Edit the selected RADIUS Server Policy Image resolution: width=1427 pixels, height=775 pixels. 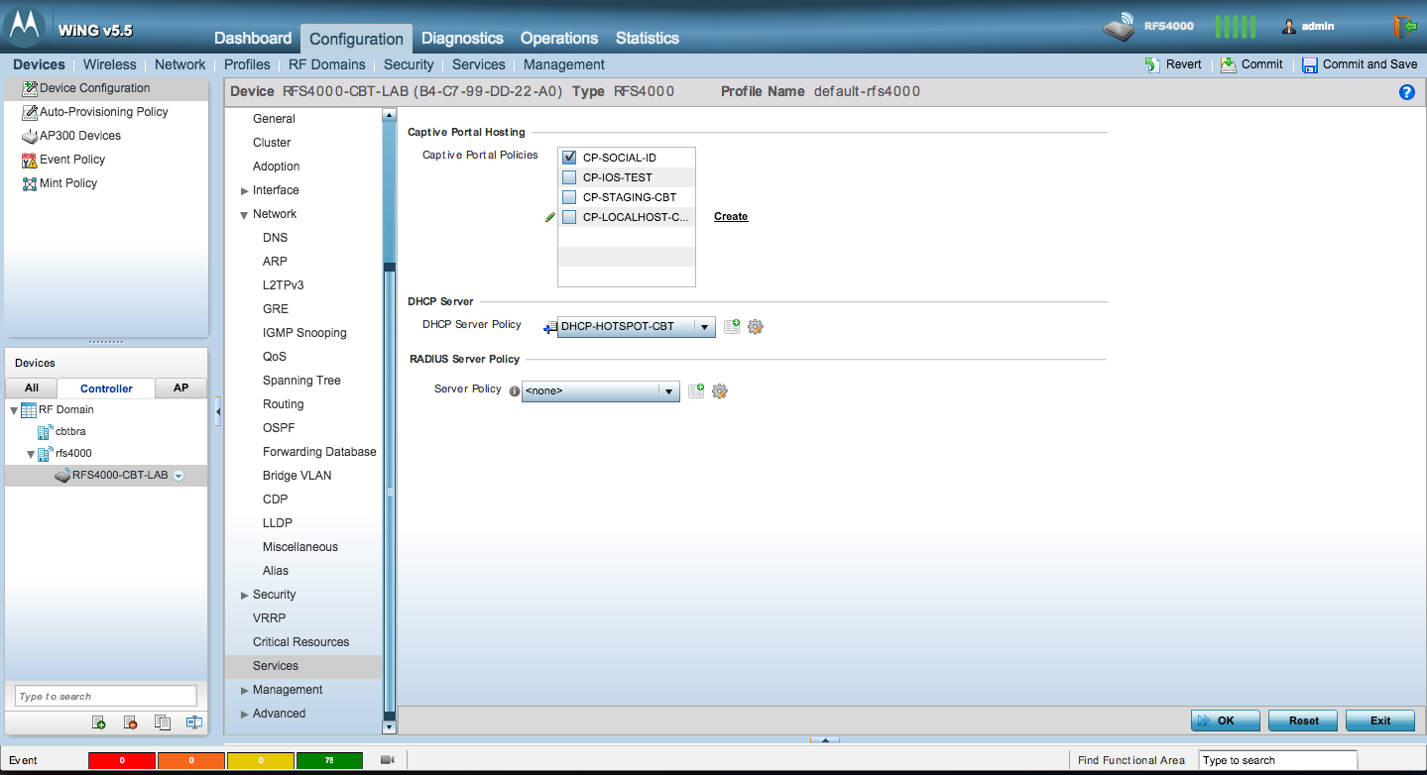pos(720,390)
